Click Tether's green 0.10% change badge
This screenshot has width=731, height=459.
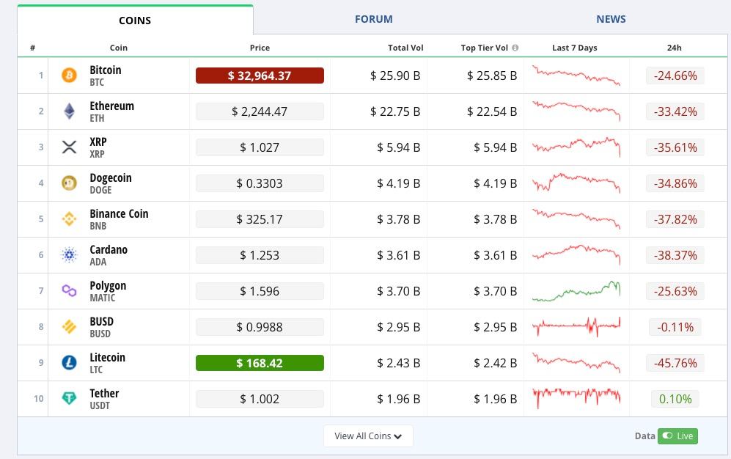[675, 399]
